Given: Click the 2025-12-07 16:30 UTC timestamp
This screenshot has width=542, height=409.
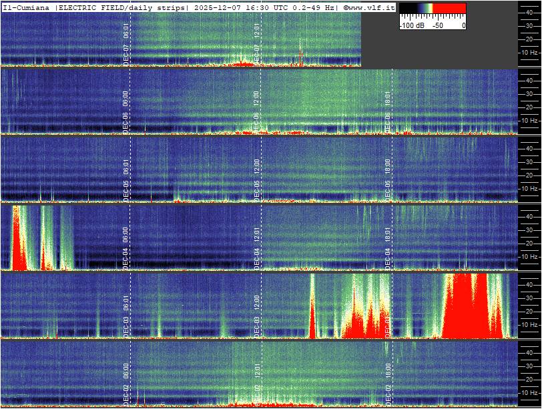Looking at the screenshot, I should click(x=234, y=7).
